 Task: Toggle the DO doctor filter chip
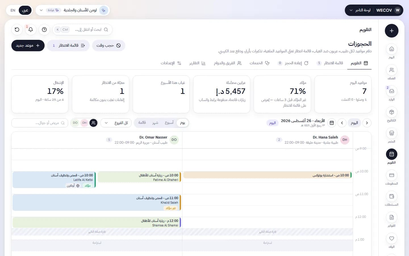coord(75,123)
